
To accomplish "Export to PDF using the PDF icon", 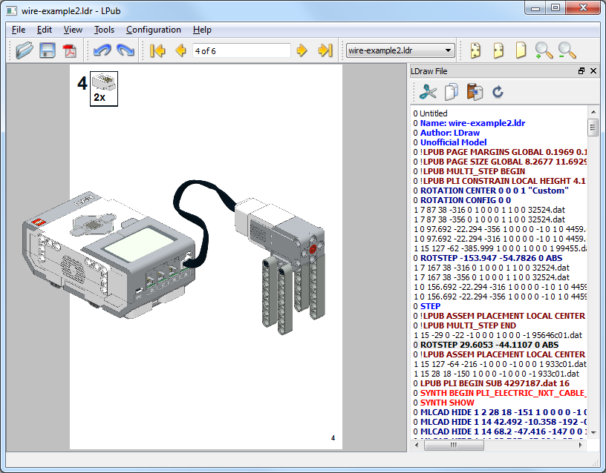I will pos(70,50).
